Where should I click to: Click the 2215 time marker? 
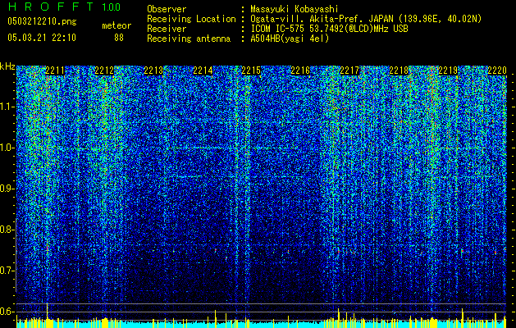(x=251, y=71)
